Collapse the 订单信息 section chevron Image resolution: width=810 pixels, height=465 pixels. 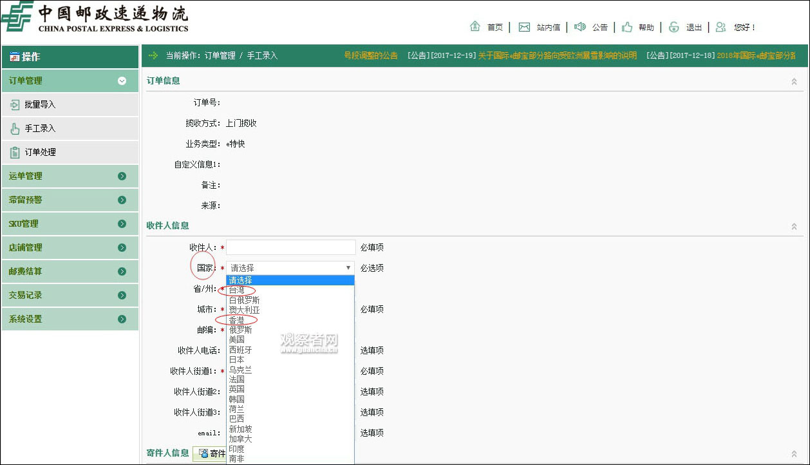794,81
